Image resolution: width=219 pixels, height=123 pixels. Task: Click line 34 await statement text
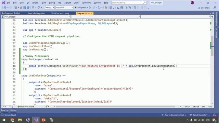pyautogui.click(x=103, y=66)
